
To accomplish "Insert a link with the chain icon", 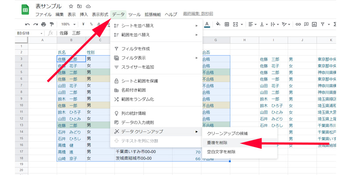I will coord(298,24).
